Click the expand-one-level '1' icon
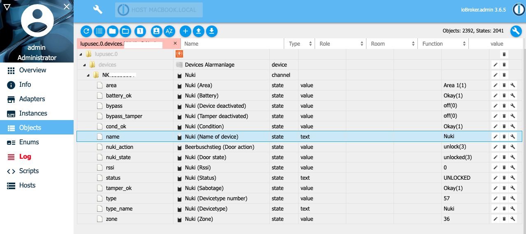Viewport: 526px width, 234px height. coord(140,31)
